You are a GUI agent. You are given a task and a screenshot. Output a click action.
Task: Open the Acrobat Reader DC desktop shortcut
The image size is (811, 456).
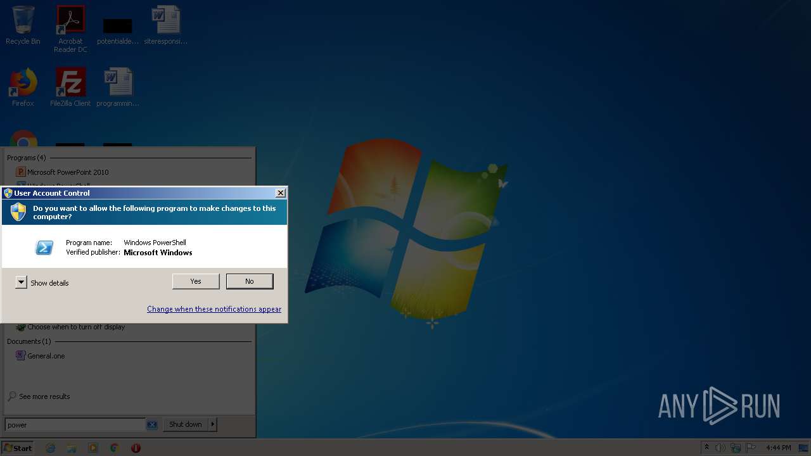click(x=70, y=28)
